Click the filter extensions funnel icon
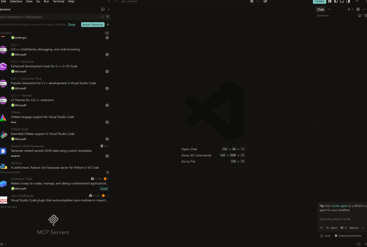Screen dimensions: 367x247 click(108, 17)
